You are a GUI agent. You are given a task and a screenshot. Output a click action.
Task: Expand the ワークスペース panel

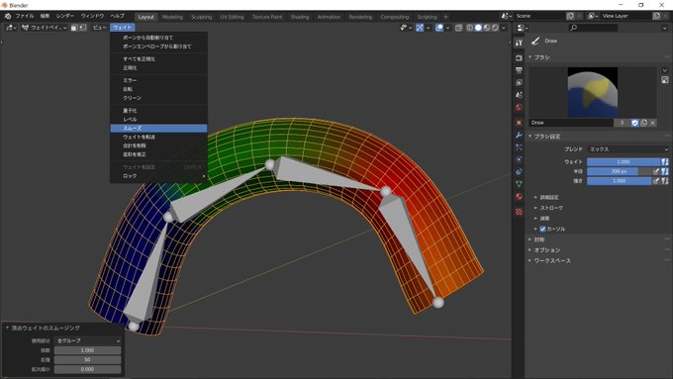(552, 260)
